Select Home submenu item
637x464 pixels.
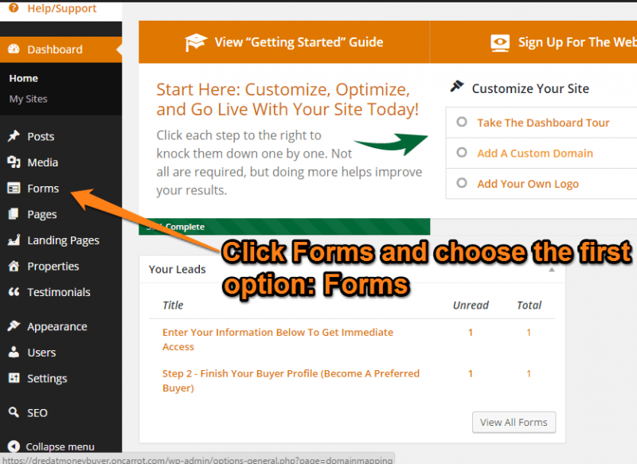point(24,78)
